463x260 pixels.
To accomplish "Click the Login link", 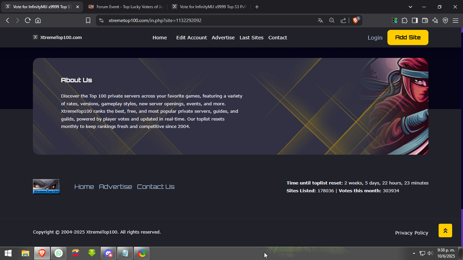I will click(x=375, y=38).
